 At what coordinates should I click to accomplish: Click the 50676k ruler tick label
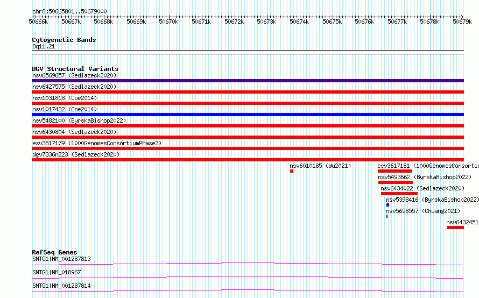pos(364,22)
